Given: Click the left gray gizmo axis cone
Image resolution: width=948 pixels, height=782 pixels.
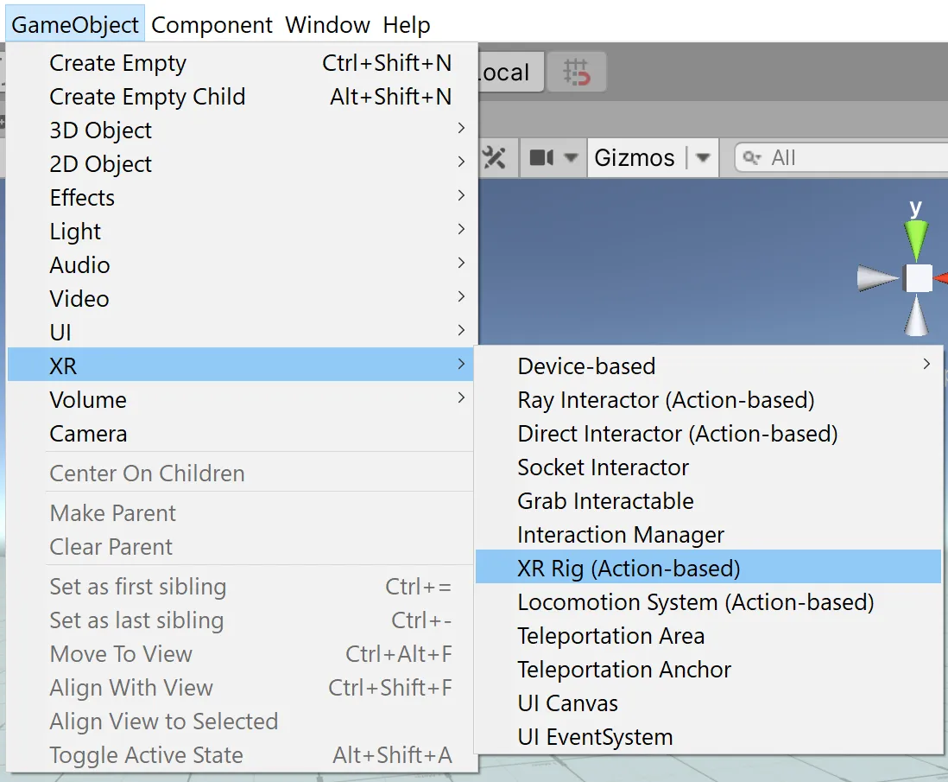Looking at the screenshot, I should pyautogui.click(x=878, y=278).
